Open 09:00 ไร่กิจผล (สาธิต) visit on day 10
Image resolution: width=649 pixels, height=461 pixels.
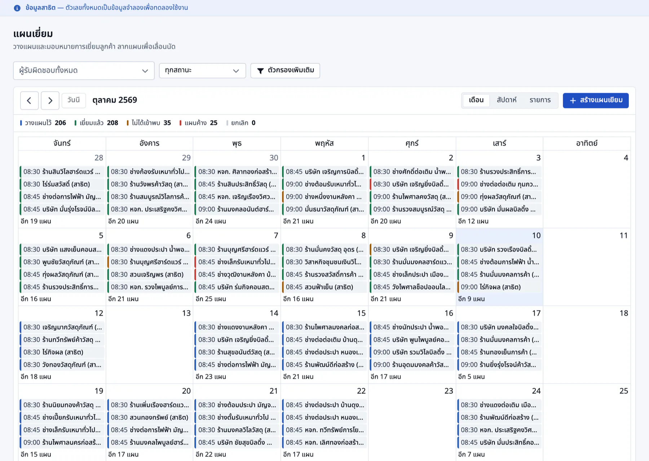(499, 287)
